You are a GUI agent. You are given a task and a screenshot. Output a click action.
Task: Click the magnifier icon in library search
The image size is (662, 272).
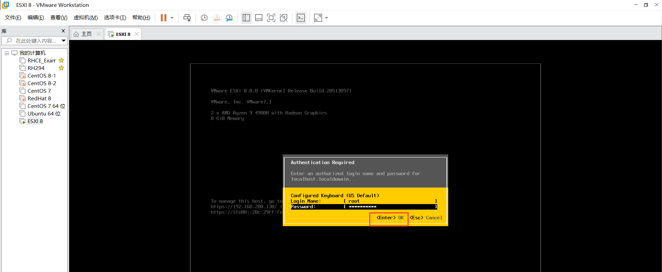[9, 41]
